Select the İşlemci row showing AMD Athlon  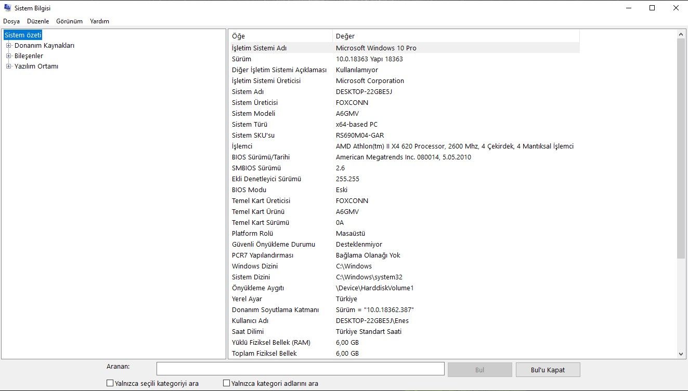click(364, 146)
